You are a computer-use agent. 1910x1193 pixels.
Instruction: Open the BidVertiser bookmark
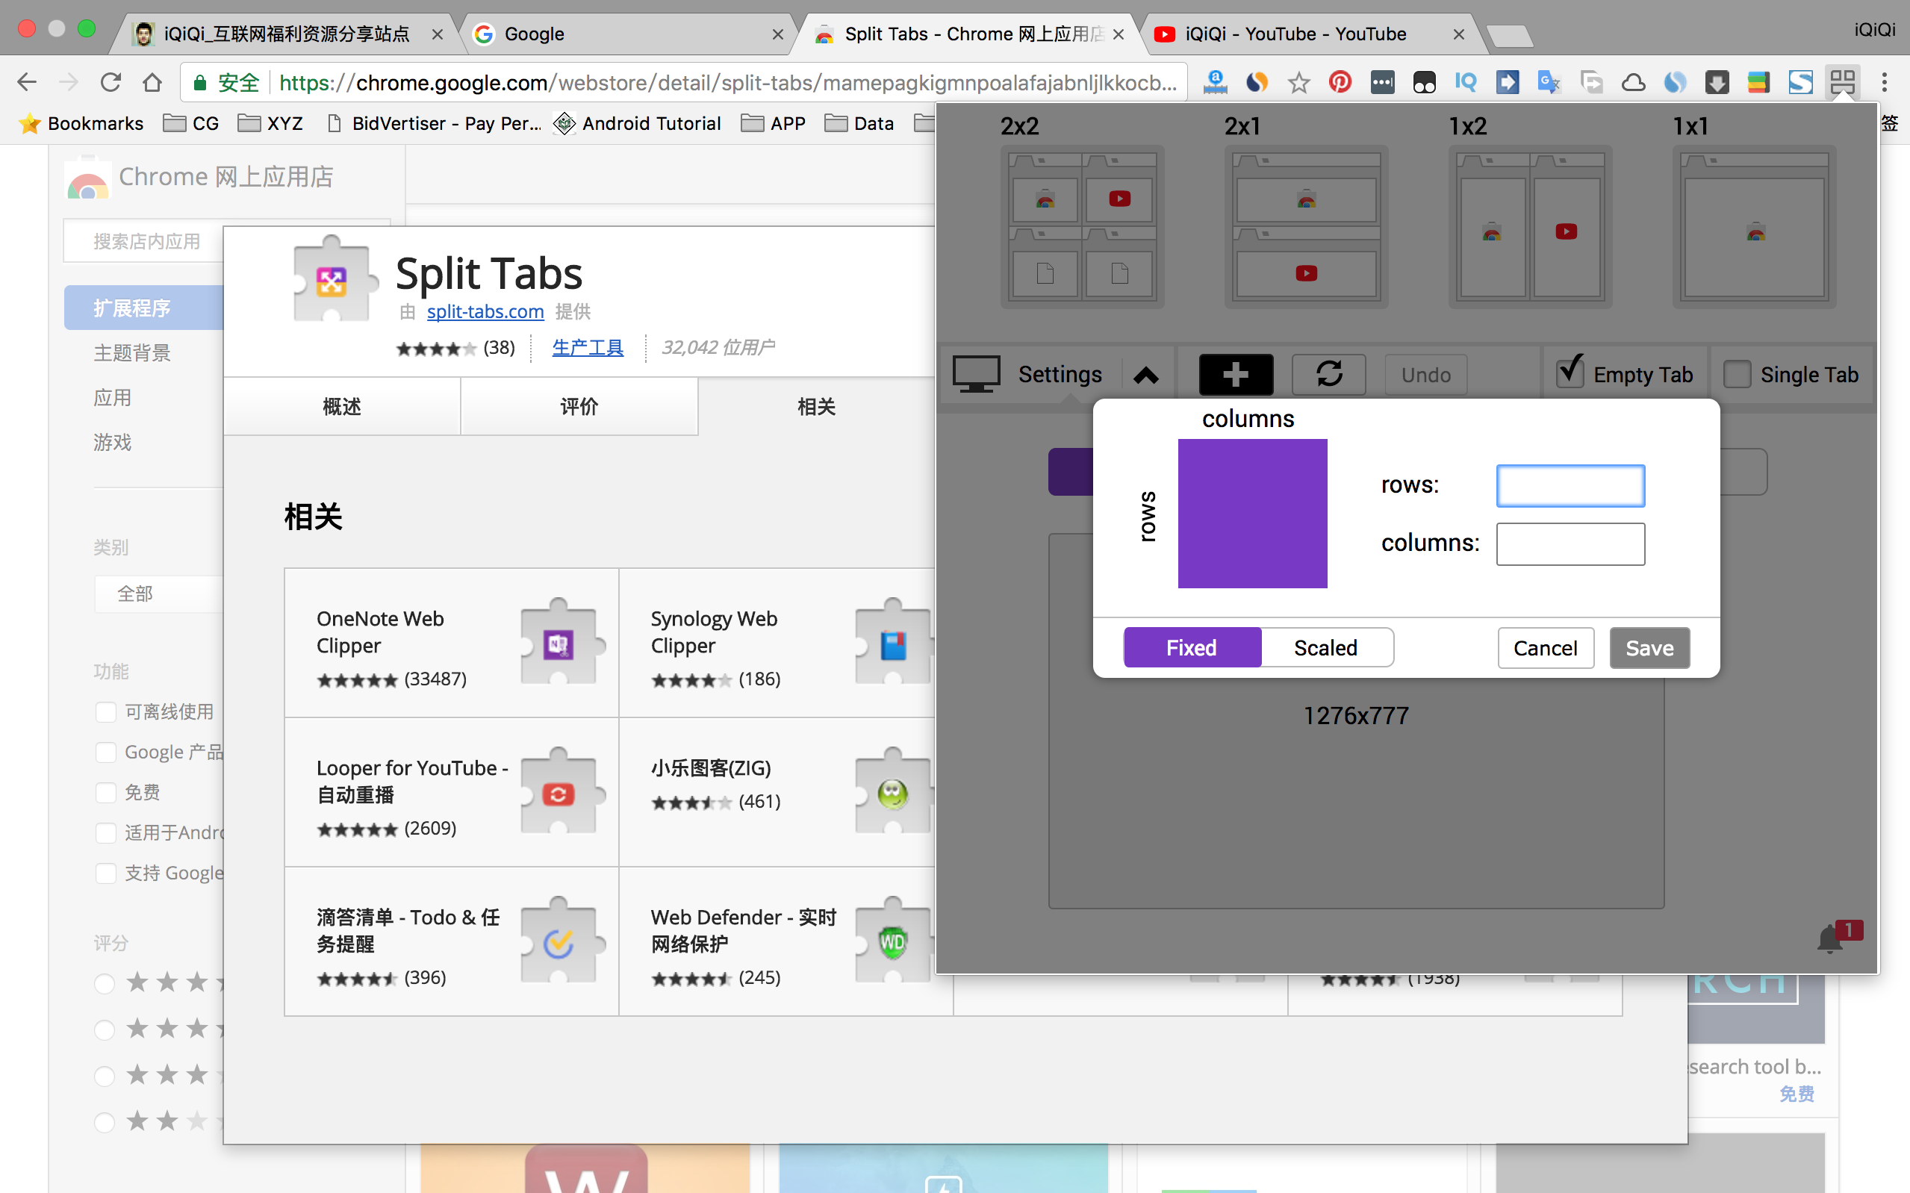click(x=434, y=124)
